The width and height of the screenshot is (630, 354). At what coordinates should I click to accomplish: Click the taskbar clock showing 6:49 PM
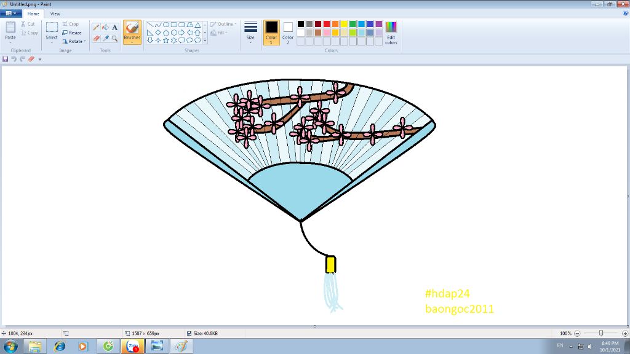pos(610,347)
